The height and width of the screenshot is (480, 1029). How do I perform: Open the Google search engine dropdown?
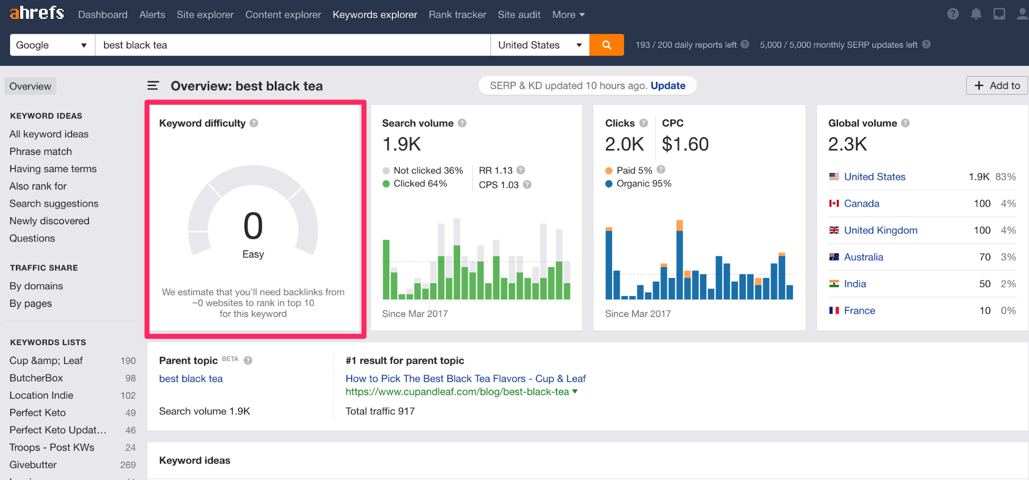pyautogui.click(x=53, y=45)
